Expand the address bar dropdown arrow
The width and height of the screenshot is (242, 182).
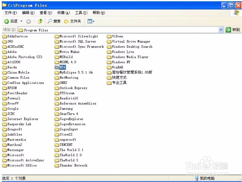pos(221,30)
